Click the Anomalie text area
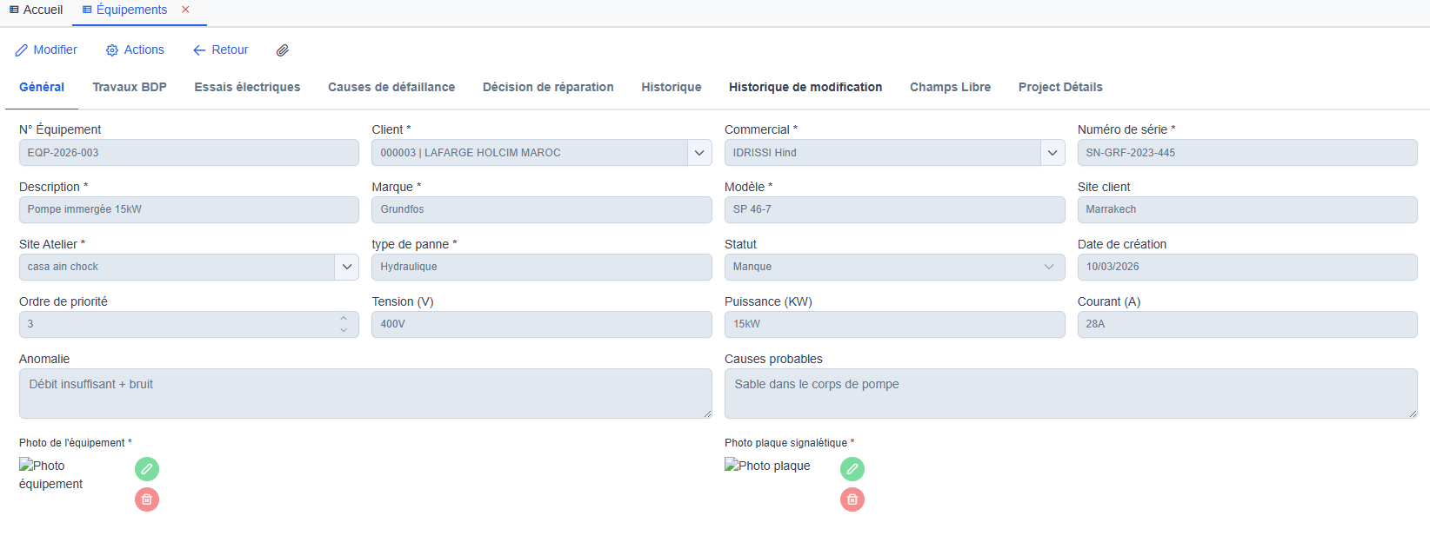The image size is (1430, 549). point(365,394)
